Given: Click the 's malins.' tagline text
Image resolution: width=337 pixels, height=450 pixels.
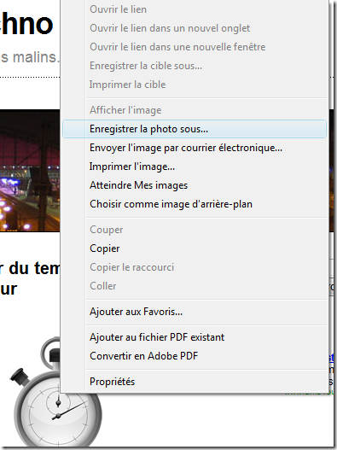Looking at the screenshot, I should 30,57.
